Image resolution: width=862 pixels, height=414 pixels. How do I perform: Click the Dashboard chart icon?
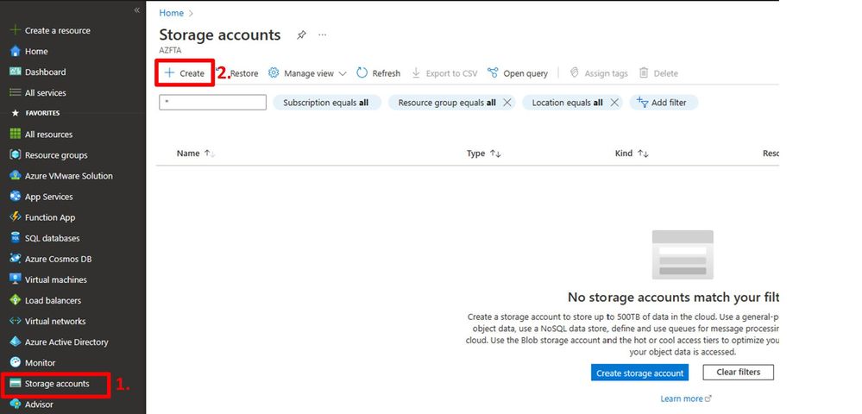16,72
